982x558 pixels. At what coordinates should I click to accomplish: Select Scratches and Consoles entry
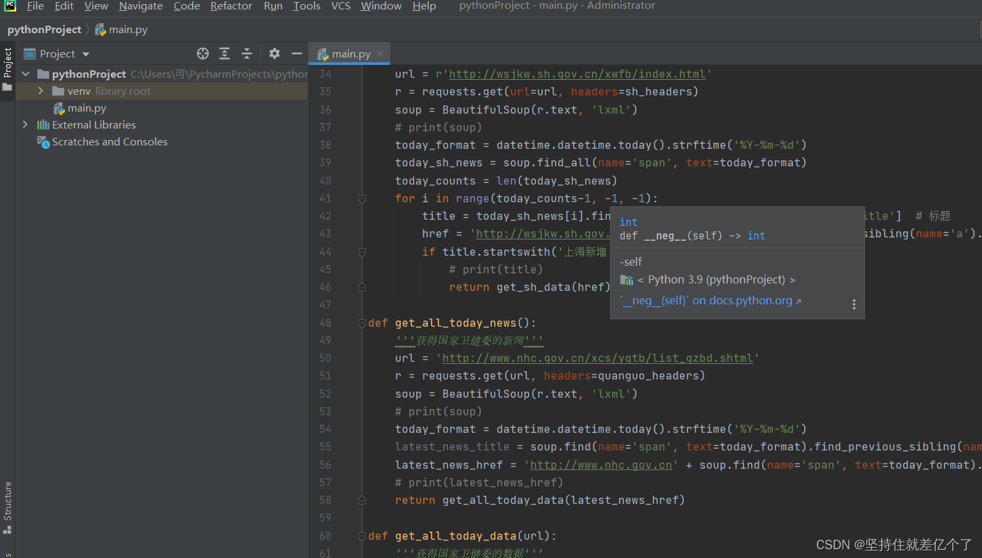click(102, 142)
